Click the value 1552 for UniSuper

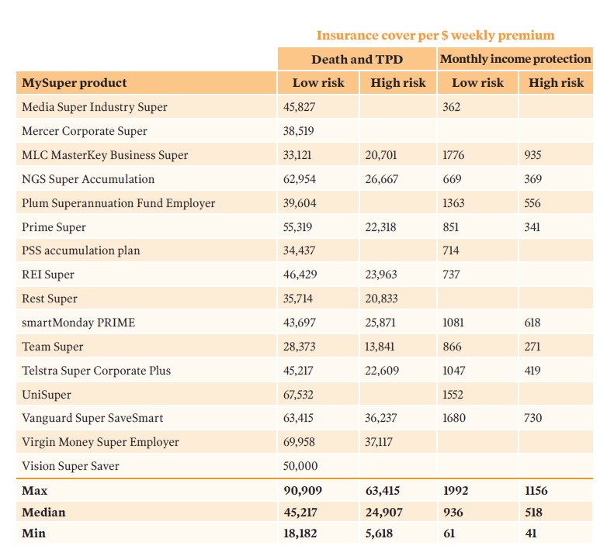pos(453,395)
